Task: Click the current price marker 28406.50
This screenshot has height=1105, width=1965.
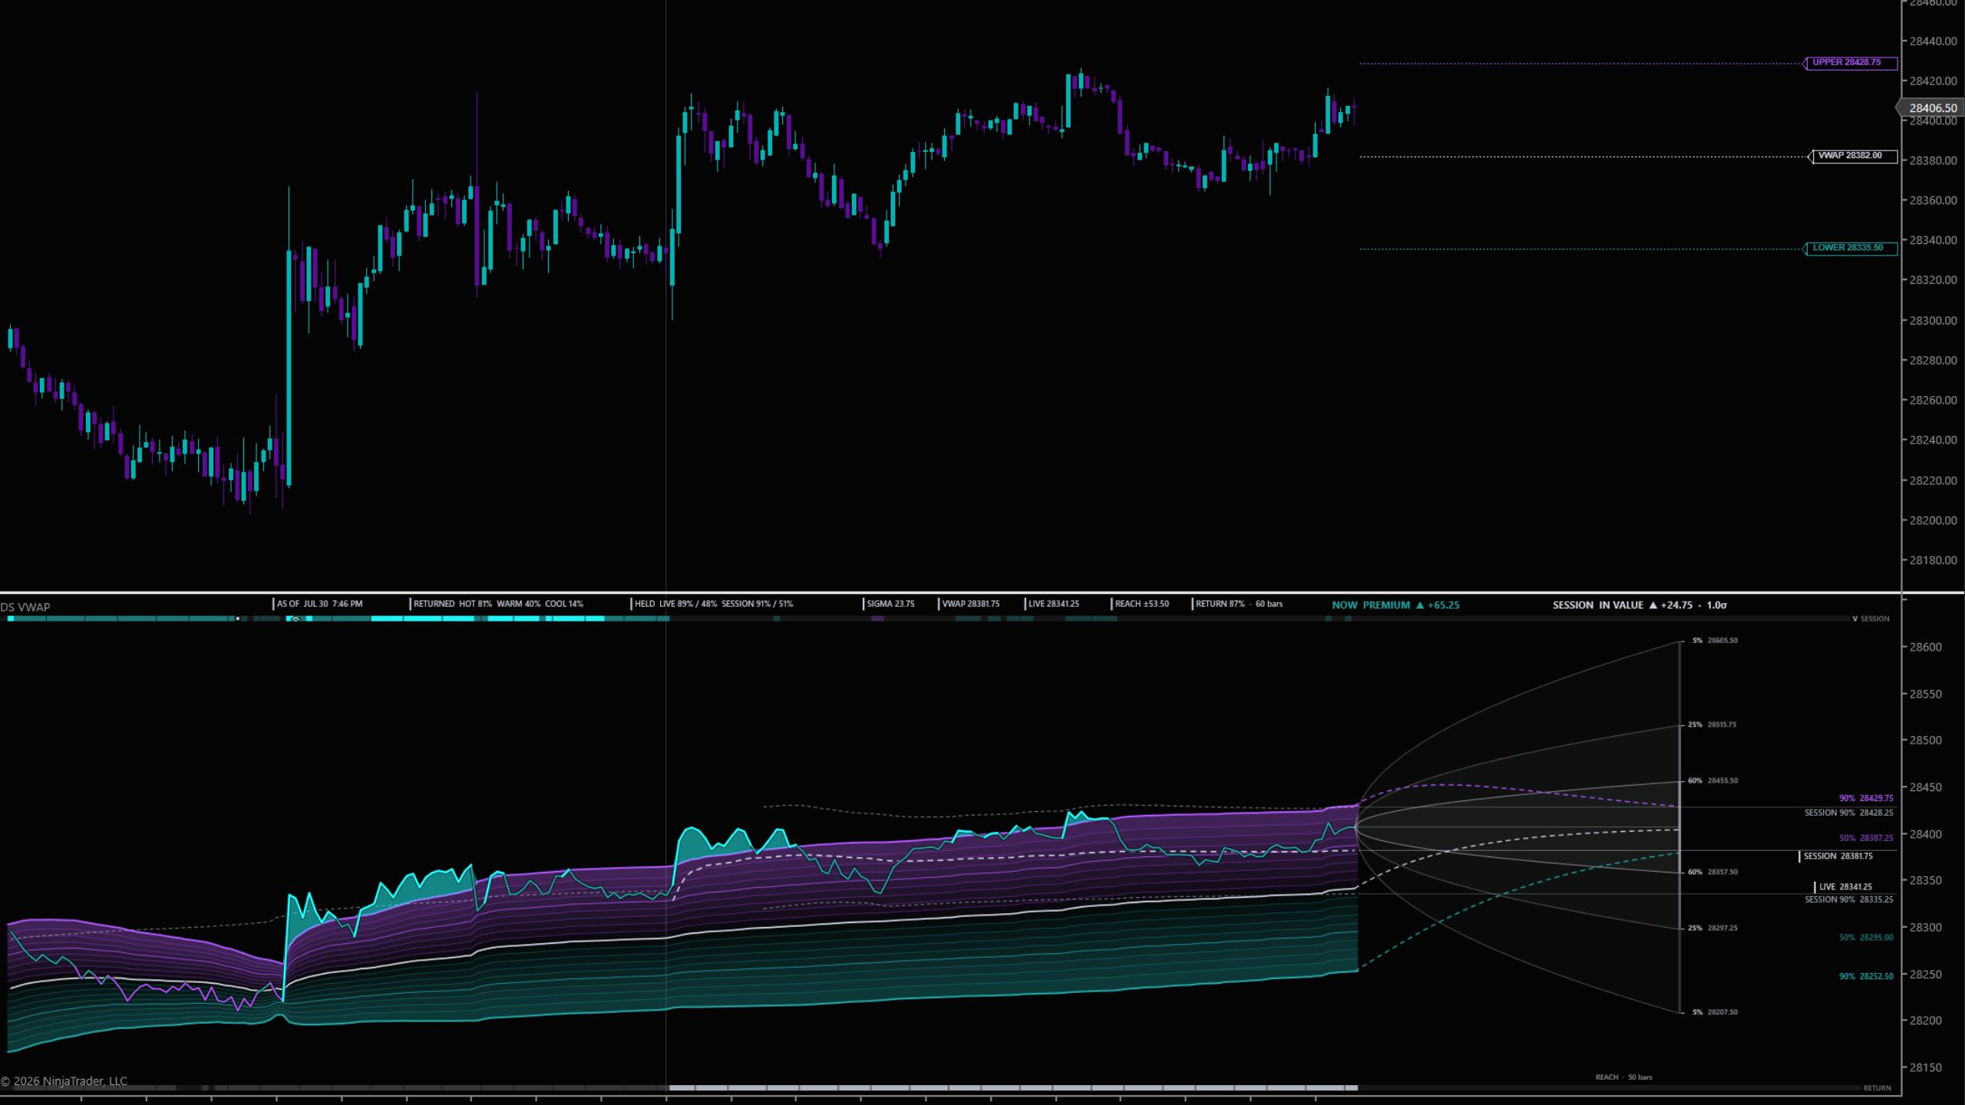Action: tap(1931, 108)
